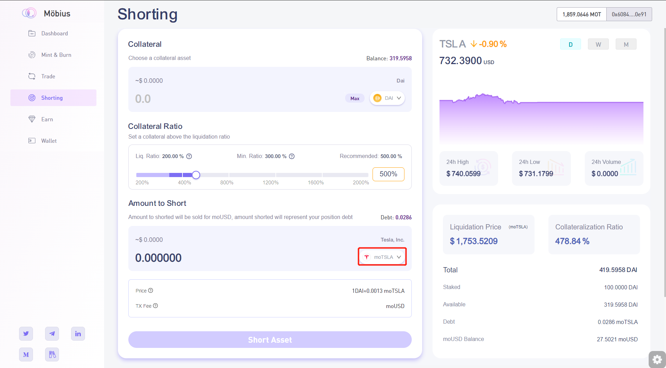Click the Wallet sidebar icon

tap(32, 141)
